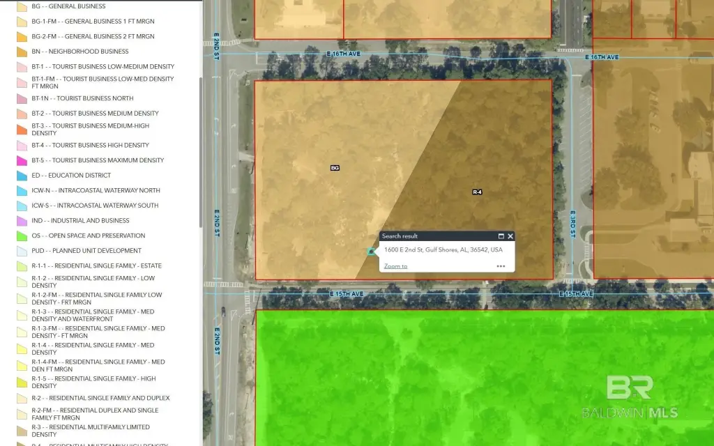Select the PUD Planned Unit Development legend entry
This screenshot has width=714, height=446.
(86, 251)
